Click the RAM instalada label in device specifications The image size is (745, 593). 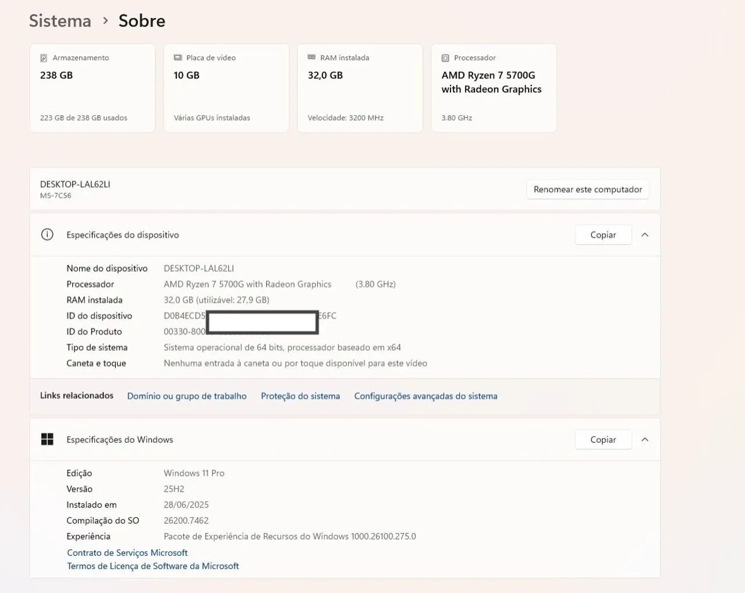(94, 300)
